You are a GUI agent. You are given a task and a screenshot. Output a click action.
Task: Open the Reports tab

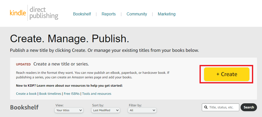click(109, 14)
